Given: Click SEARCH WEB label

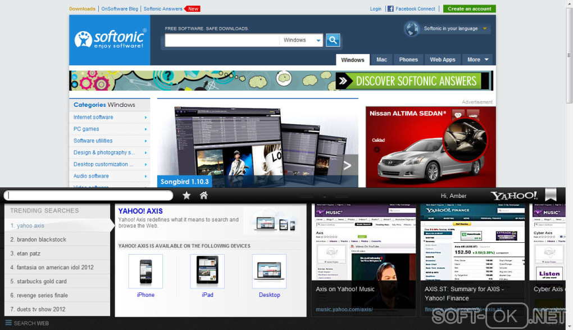Looking at the screenshot, I should click(31, 323).
